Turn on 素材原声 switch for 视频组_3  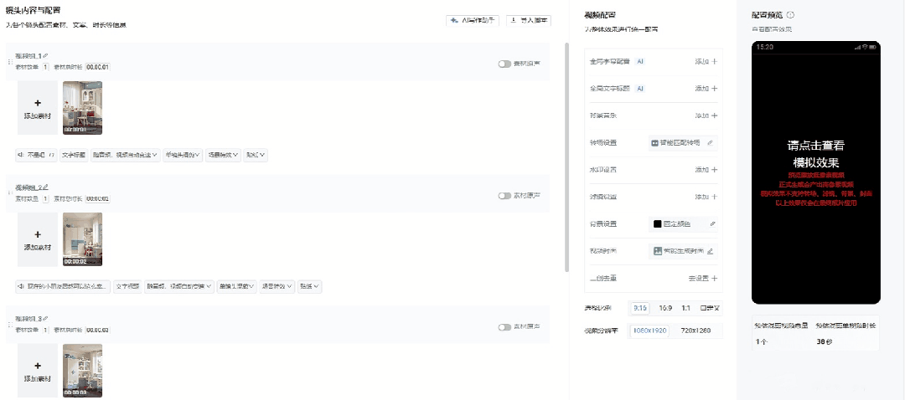pos(504,327)
